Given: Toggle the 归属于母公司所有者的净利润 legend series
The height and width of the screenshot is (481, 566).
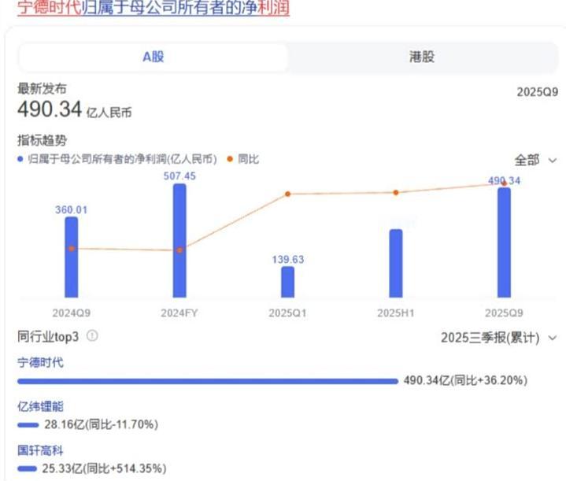Looking at the screenshot, I should (x=117, y=159).
